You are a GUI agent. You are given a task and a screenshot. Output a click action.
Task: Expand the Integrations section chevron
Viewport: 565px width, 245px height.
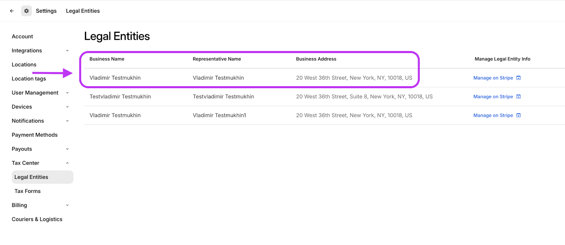67,51
